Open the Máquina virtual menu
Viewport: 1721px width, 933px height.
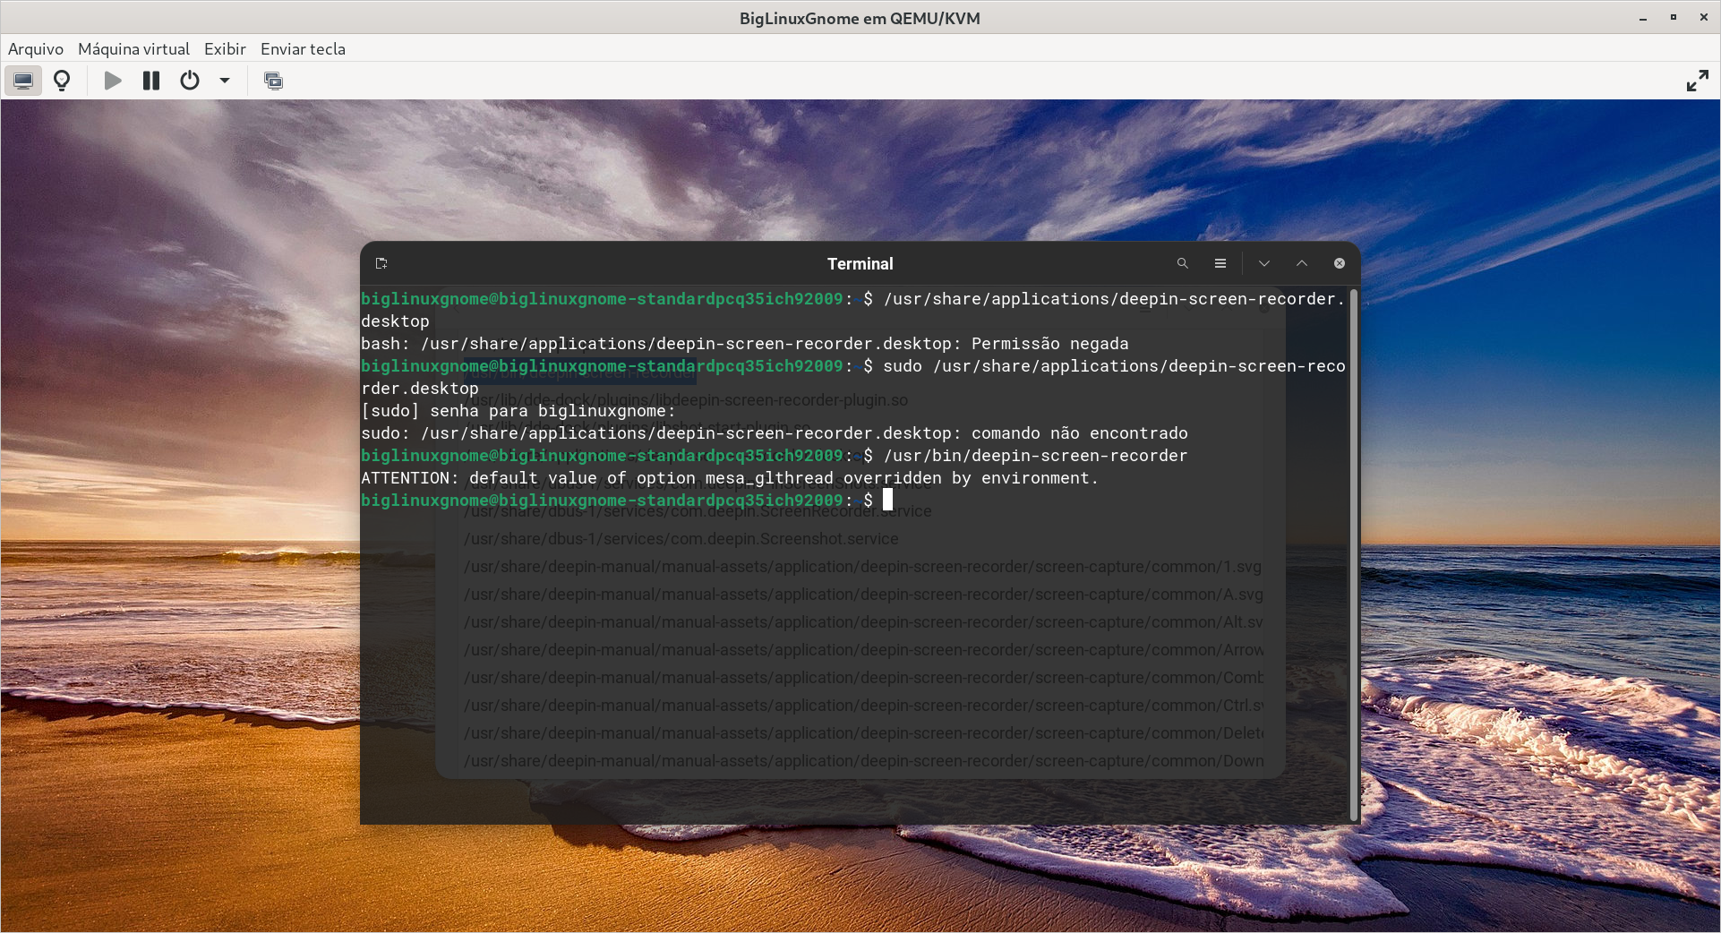(133, 49)
